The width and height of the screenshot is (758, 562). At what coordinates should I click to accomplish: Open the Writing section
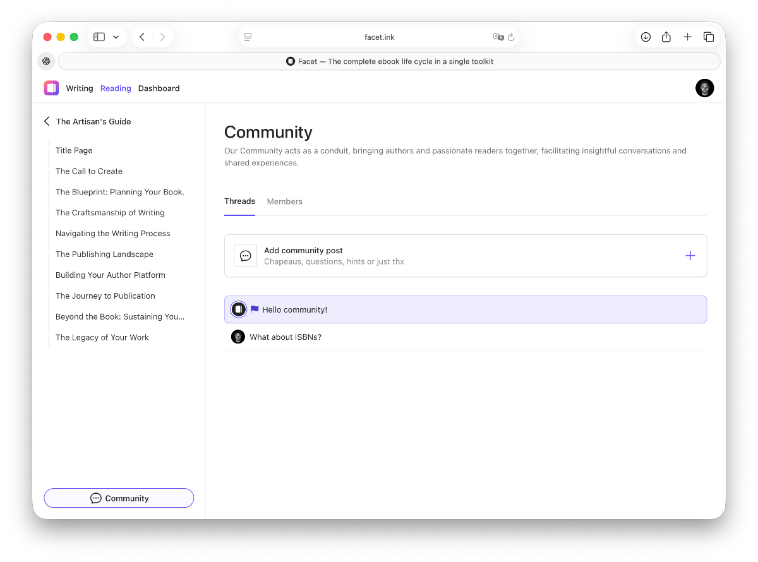coord(80,88)
